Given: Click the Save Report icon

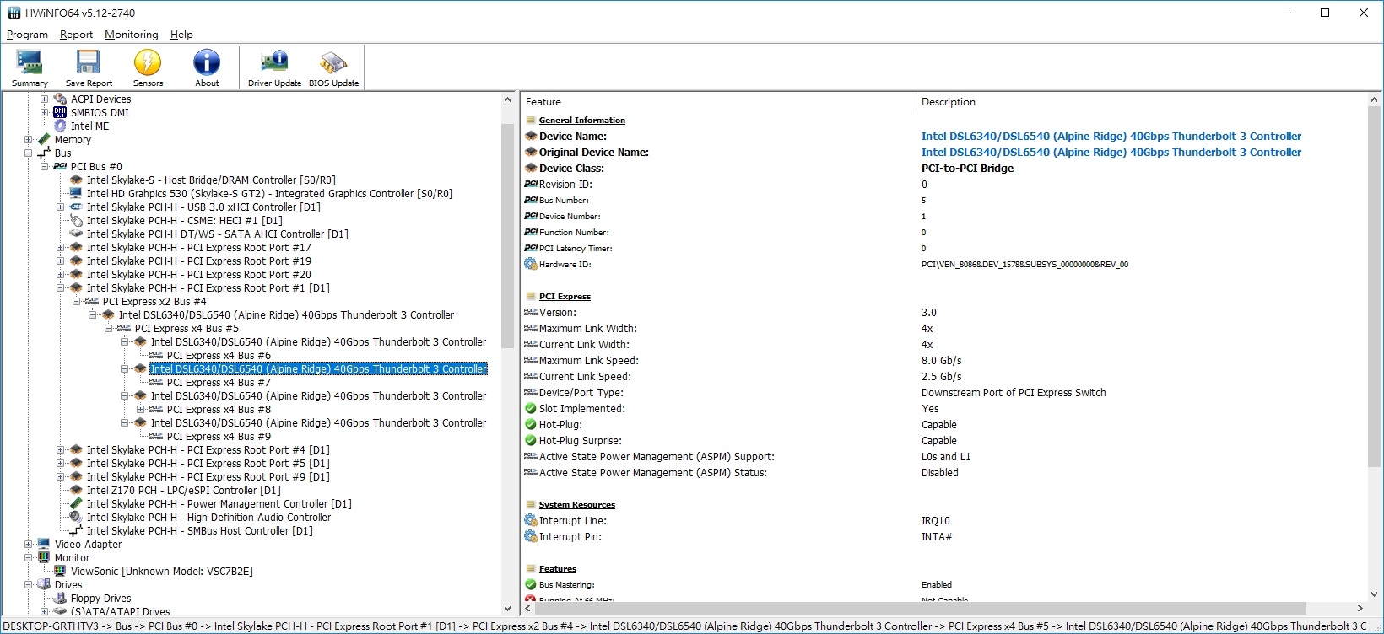Looking at the screenshot, I should click(x=89, y=67).
